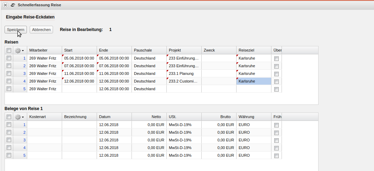Toggle select-all checkbox in Belege header
374x171 pixels.
pyautogui.click(x=9, y=117)
